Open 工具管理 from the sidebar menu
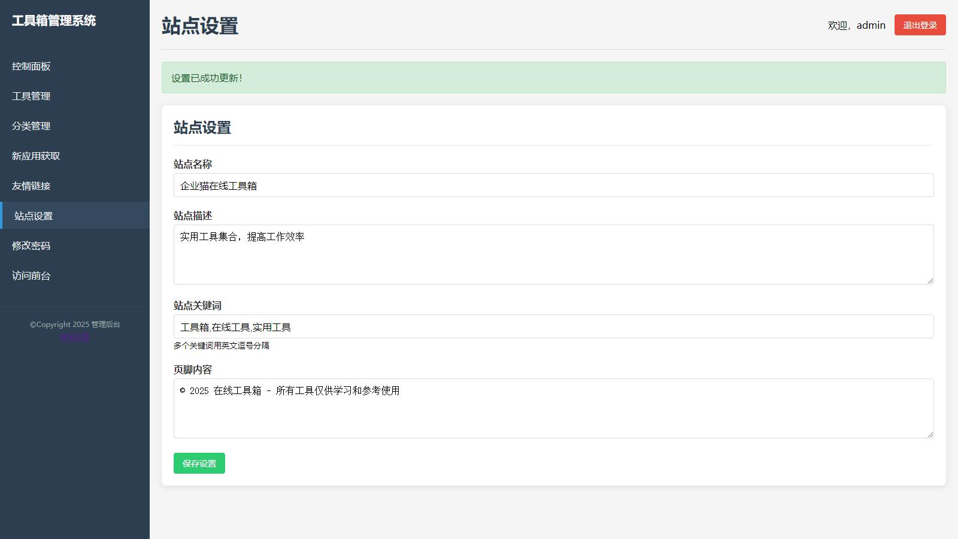The width and height of the screenshot is (958, 539). (x=30, y=96)
